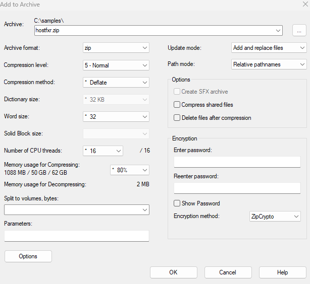Screen dimensions: 310x284
Task: Open the Update mode dropdown
Action: (269, 48)
